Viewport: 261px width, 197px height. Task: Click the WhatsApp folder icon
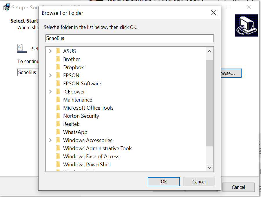58,132
